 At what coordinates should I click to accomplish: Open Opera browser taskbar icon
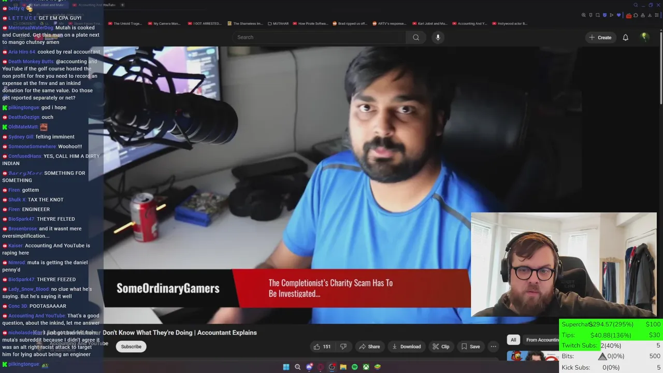pos(321,367)
